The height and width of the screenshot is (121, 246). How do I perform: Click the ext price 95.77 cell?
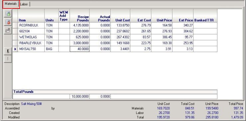coord(183,37)
